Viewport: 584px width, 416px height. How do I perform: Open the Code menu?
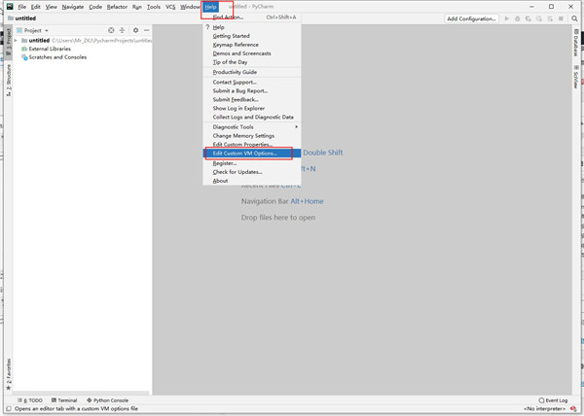point(95,7)
